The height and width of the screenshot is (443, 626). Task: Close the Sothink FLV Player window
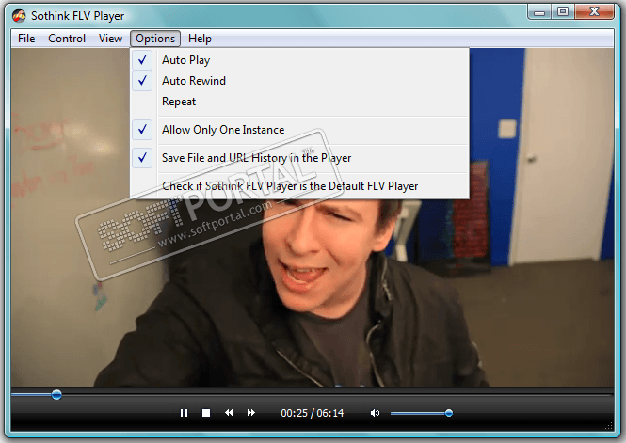pyautogui.click(x=594, y=12)
